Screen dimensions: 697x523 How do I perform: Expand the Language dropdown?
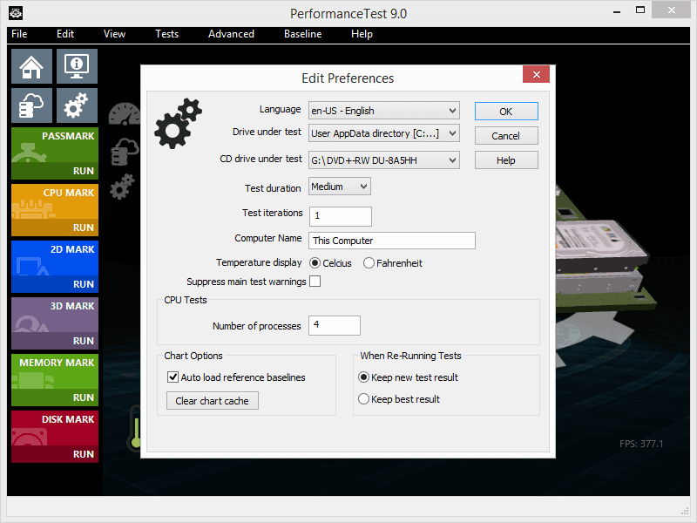pos(384,111)
